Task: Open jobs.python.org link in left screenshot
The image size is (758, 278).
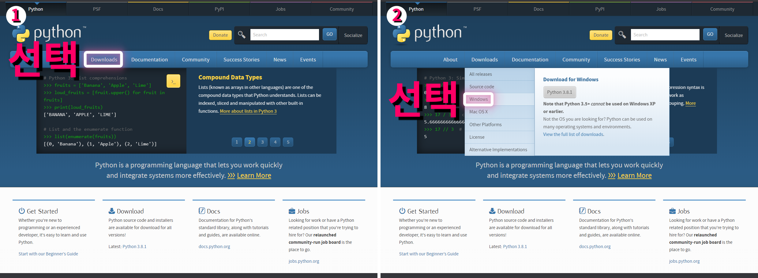Action: tap(304, 261)
